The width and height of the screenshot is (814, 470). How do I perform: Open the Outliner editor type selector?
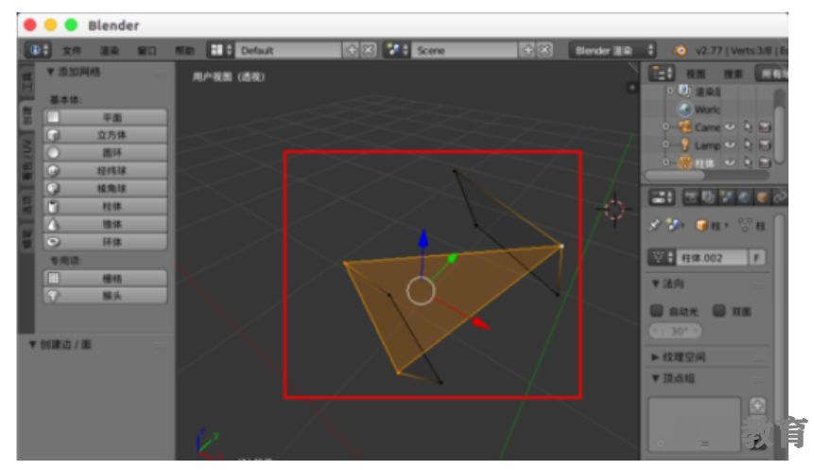click(662, 74)
